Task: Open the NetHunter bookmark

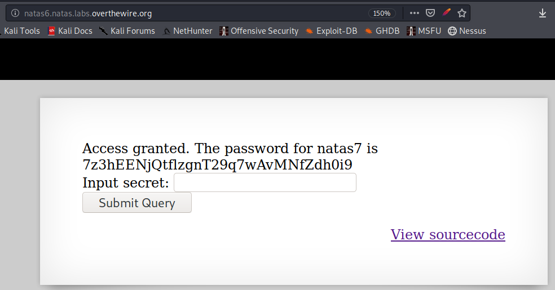Action: (188, 31)
